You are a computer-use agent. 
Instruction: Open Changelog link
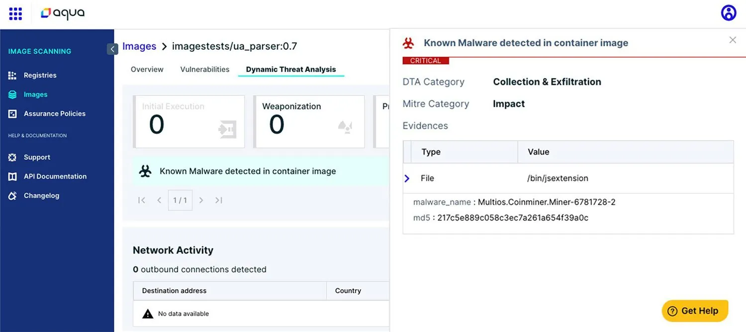click(41, 196)
